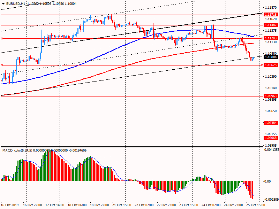Click the 0.00 level on MACD scale
Image resolution: width=279 pixels, height=209 pixels.
click(268, 181)
